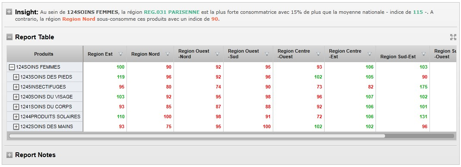
Task: Click the Region Sud-Est filter icon
Action: (423, 54)
